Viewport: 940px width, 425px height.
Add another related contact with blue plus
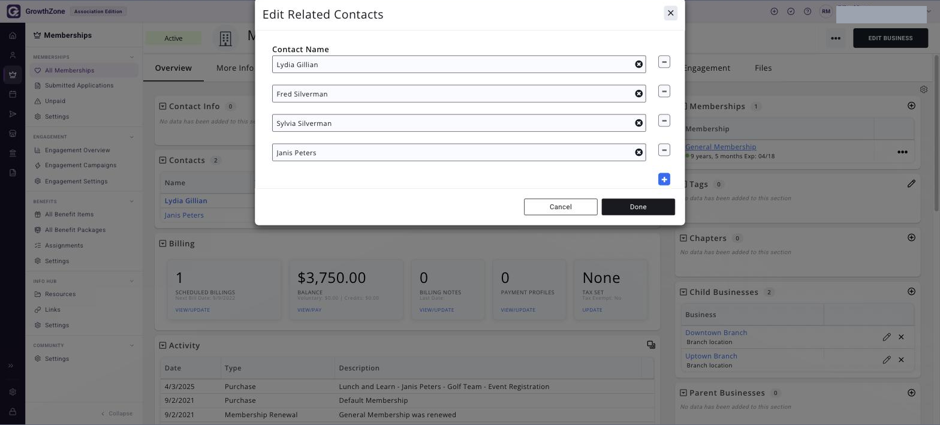click(x=664, y=179)
